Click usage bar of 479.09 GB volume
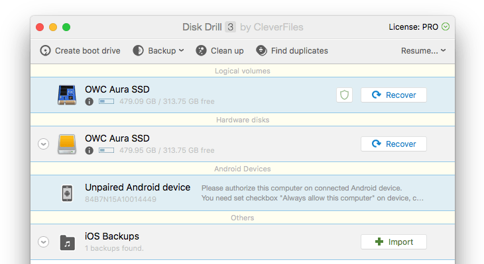 pyautogui.click(x=106, y=101)
